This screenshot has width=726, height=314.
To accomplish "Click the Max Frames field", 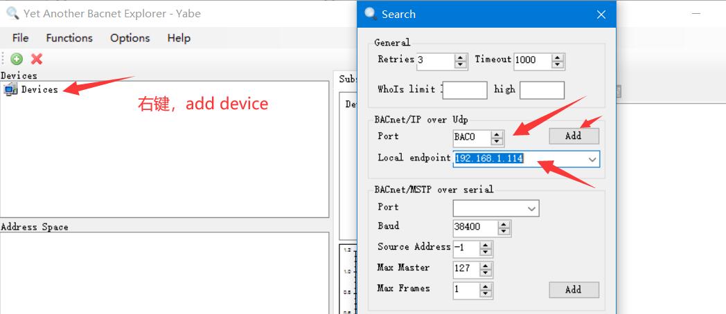I will pos(466,290).
